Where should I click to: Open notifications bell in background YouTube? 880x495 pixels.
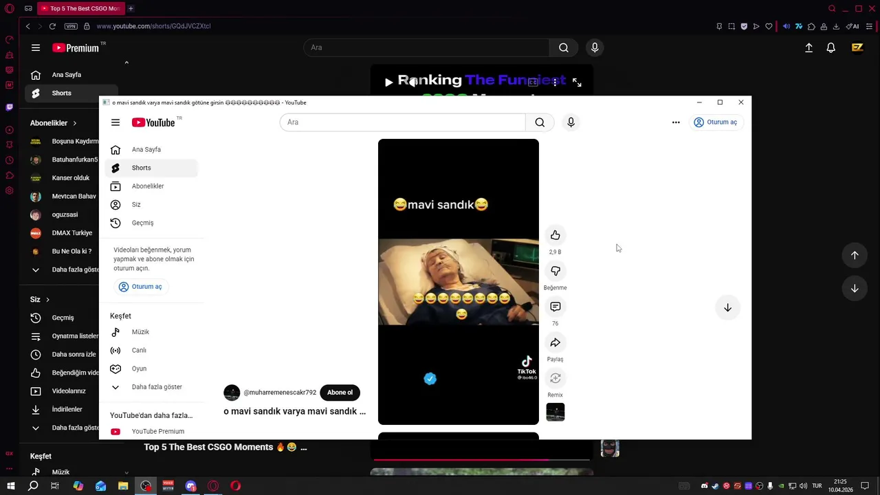point(831,47)
